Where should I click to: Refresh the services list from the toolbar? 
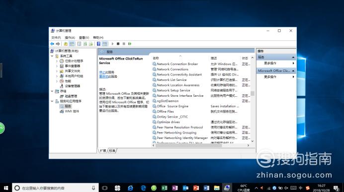(85, 44)
